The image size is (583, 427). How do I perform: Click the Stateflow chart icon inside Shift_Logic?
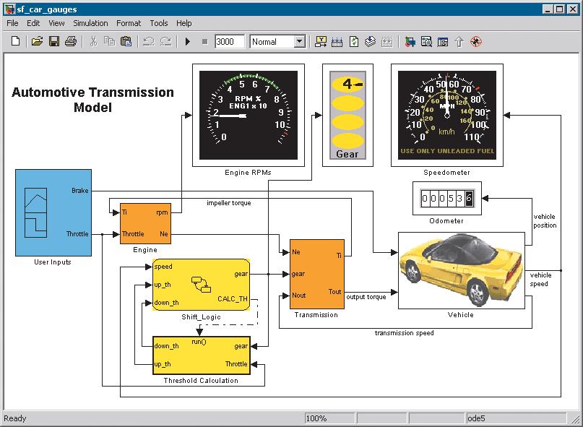coord(201,285)
